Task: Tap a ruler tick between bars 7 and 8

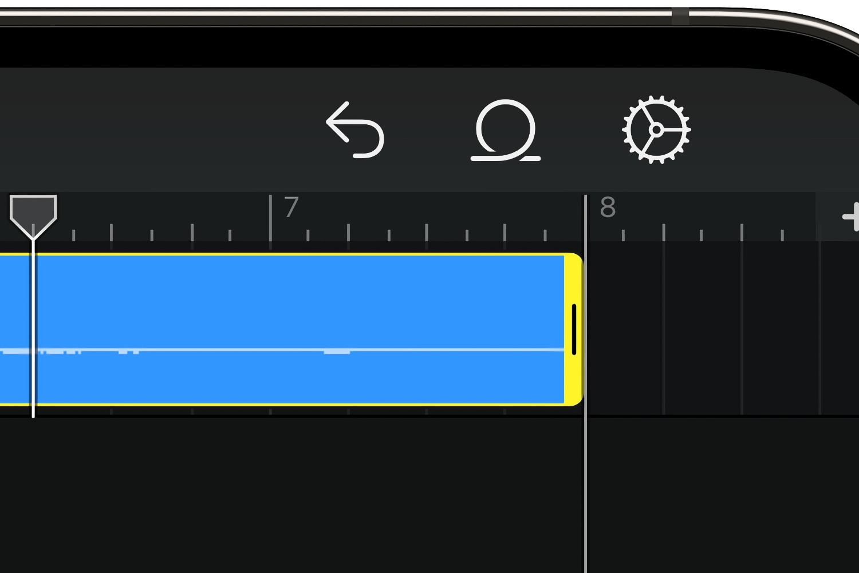Action: click(427, 229)
